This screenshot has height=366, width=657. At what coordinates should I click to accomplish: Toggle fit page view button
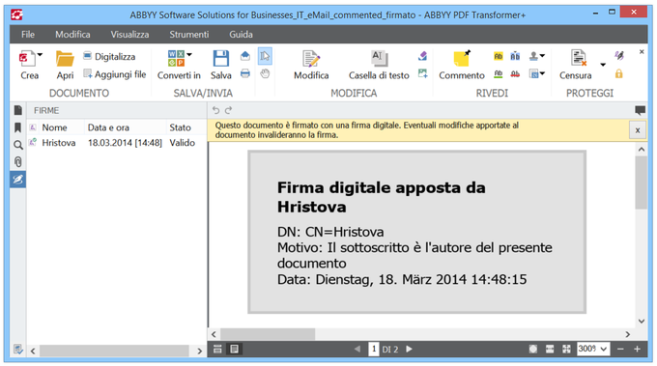tap(566, 349)
